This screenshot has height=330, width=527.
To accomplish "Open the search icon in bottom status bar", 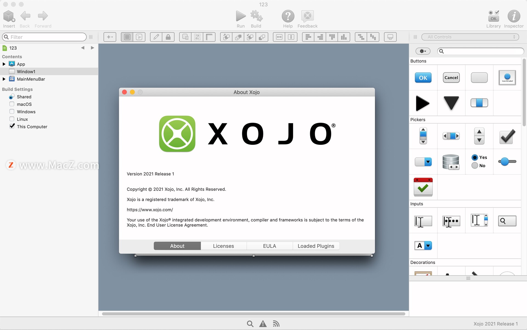I will [x=250, y=324].
